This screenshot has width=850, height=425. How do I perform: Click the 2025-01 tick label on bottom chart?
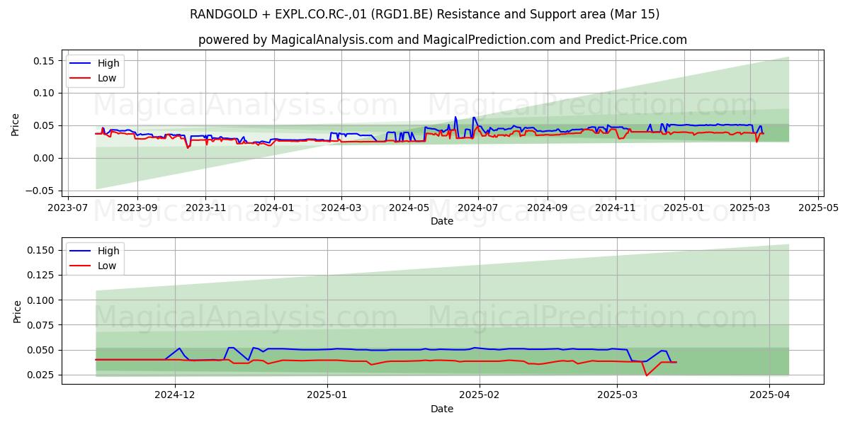pyautogui.click(x=328, y=396)
